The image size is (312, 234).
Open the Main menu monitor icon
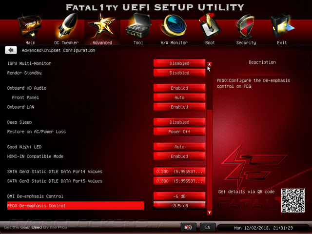pos(30,26)
